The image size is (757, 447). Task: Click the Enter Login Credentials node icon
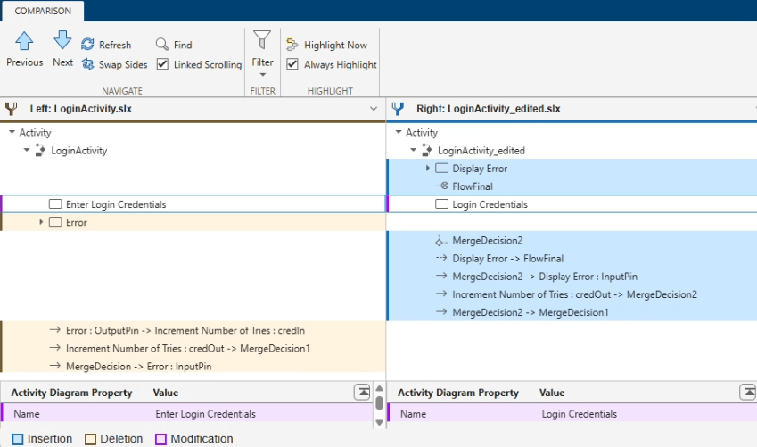[55, 204]
